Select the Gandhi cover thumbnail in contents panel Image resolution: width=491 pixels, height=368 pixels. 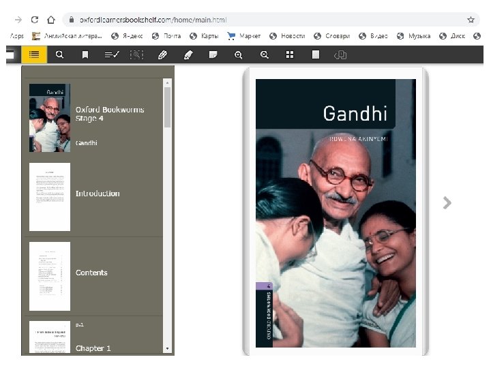click(50, 118)
